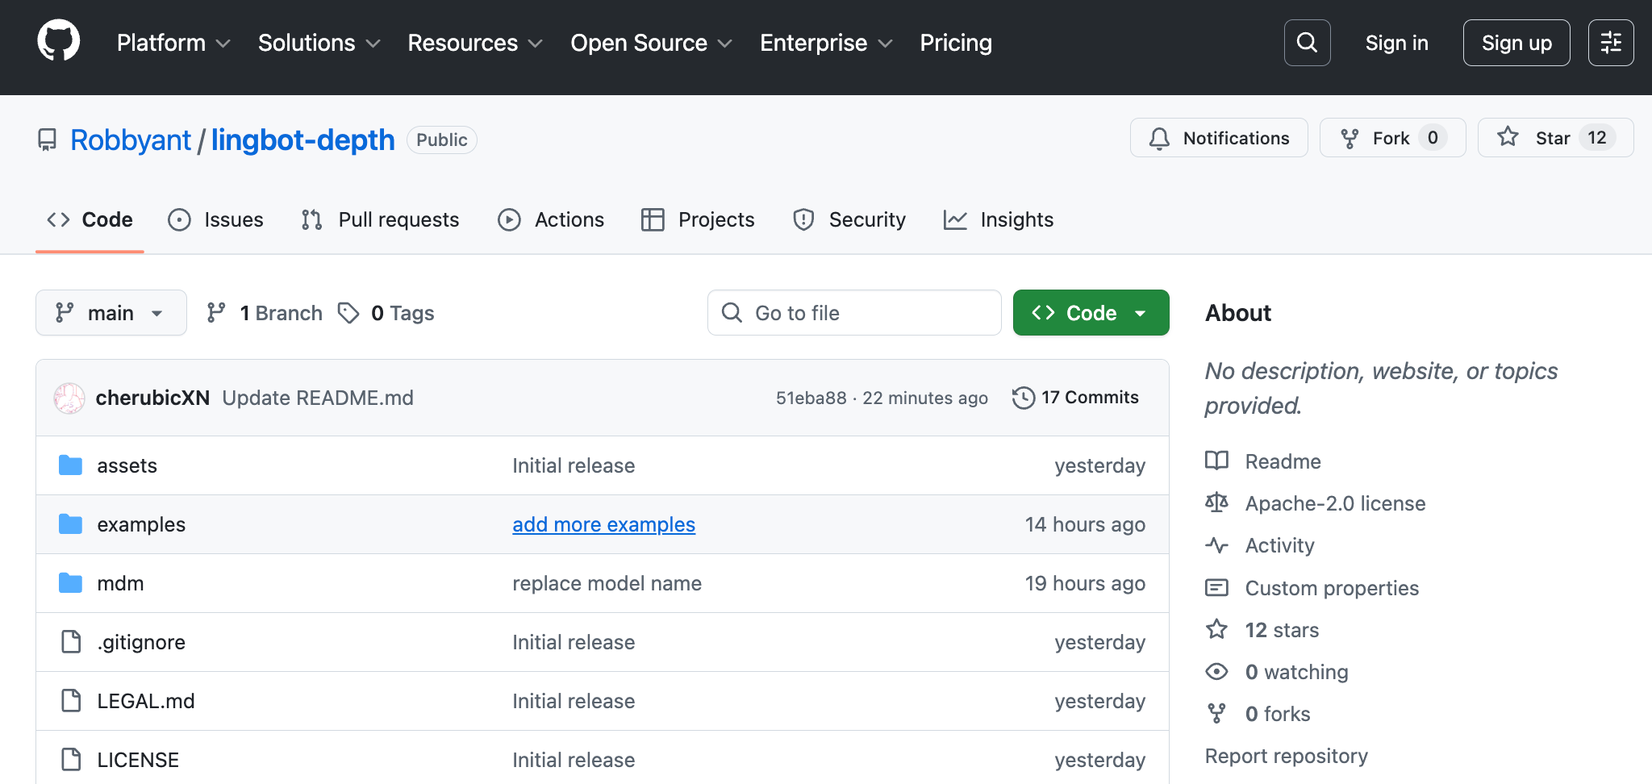Viewport: 1652px width, 784px height.
Task: Click the tag icon next to Tags
Action: click(348, 313)
